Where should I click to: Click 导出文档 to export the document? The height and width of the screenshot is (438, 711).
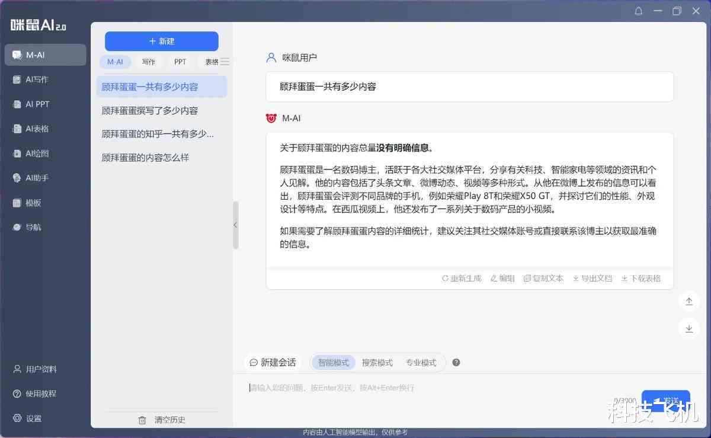[x=592, y=278]
